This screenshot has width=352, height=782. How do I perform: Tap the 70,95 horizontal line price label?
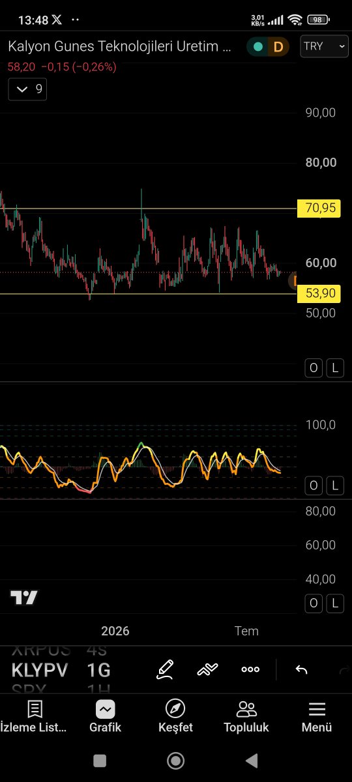point(319,209)
